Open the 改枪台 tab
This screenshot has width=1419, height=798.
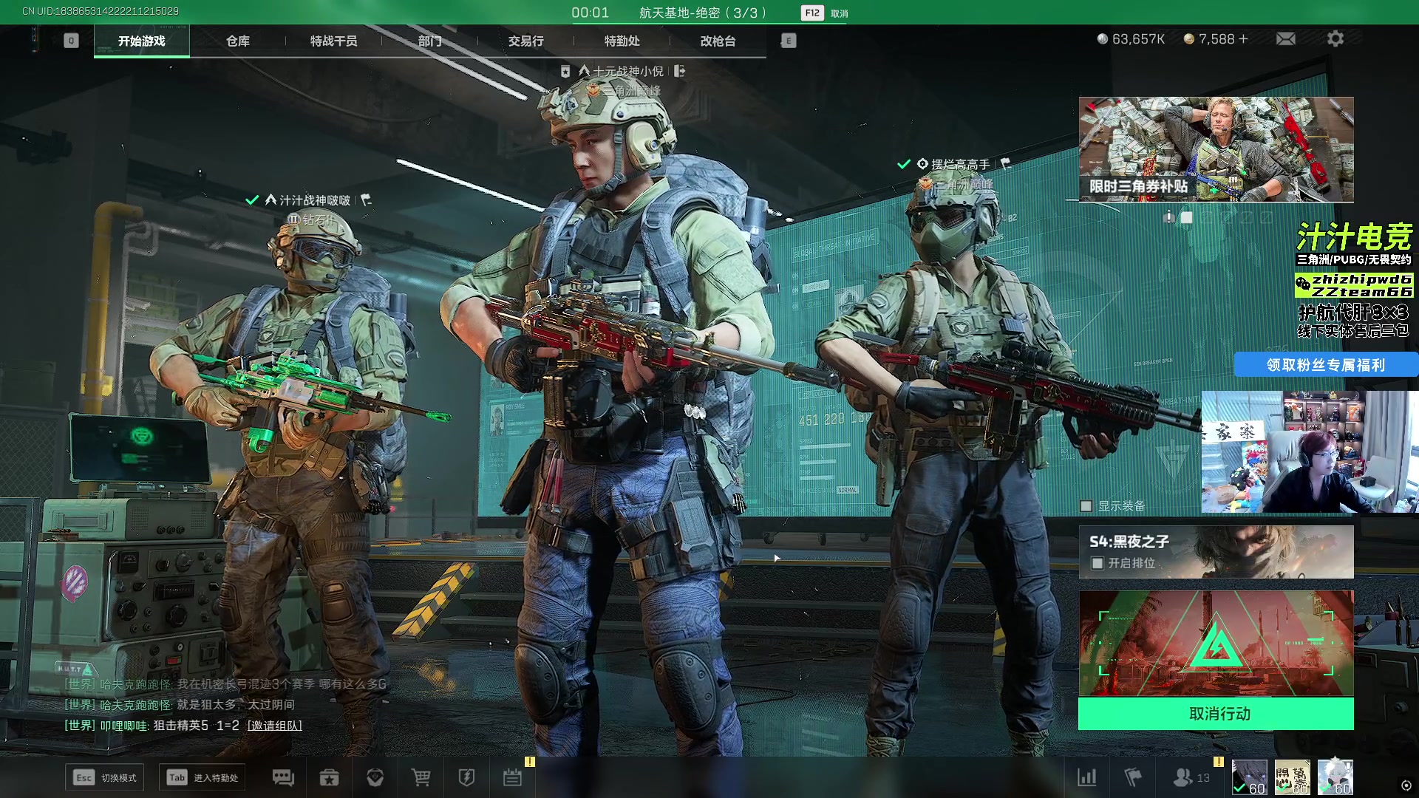(x=718, y=41)
